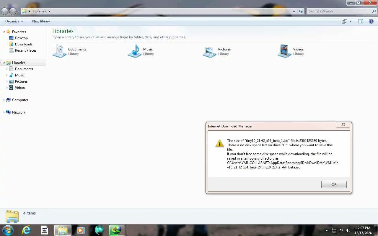Click the Action Center flag icon
Image resolution: width=378 pixels, height=236 pixels.
pyautogui.click(x=341, y=230)
